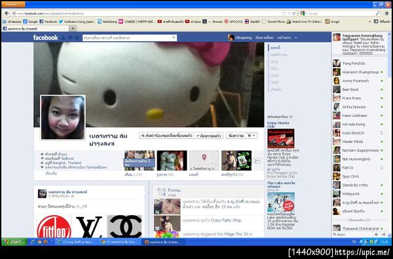
Task: Open notifications globe icon in Facebook header
Action: coord(77,37)
